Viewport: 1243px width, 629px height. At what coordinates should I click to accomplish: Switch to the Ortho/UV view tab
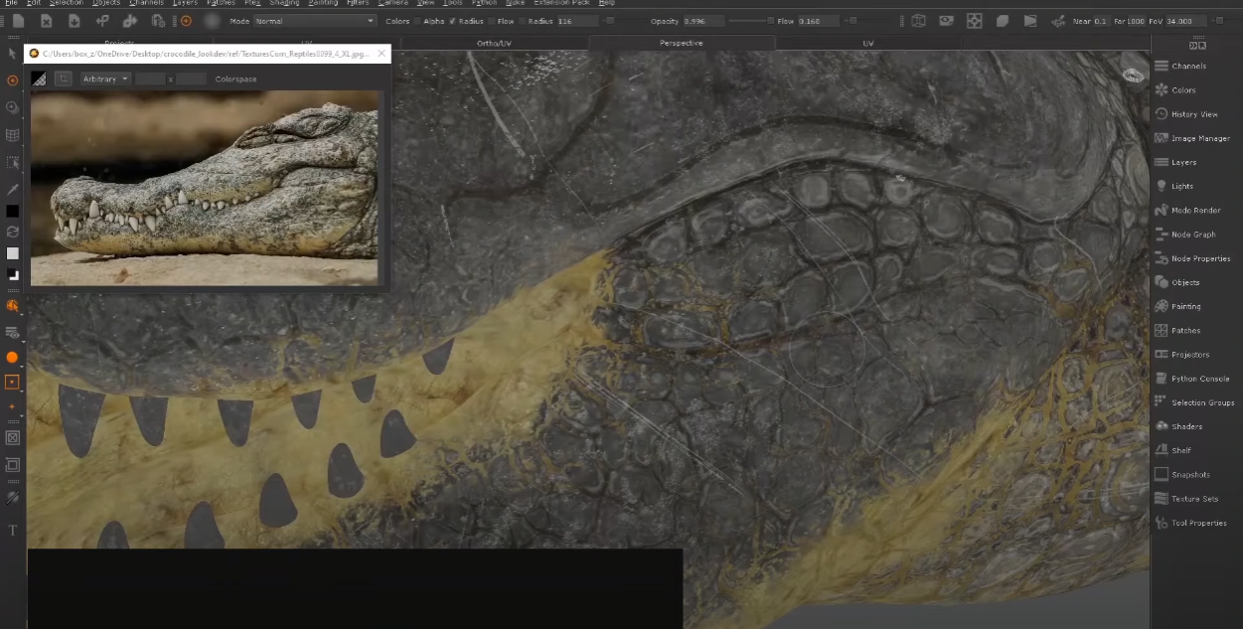[x=494, y=43]
